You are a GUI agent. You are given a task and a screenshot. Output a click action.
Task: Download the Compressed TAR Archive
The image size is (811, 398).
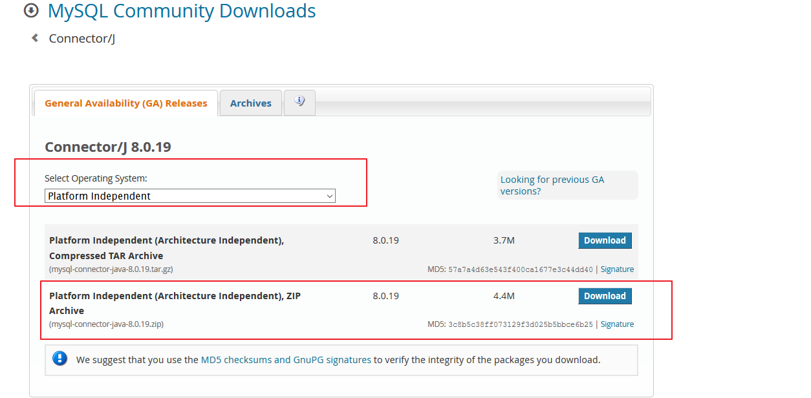coord(605,240)
